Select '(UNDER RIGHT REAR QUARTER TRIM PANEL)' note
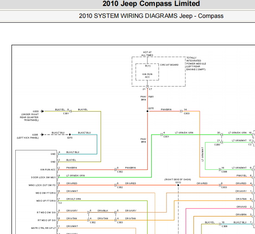Viewport: 255px width, 234px height. pyautogui.click(x=29, y=117)
